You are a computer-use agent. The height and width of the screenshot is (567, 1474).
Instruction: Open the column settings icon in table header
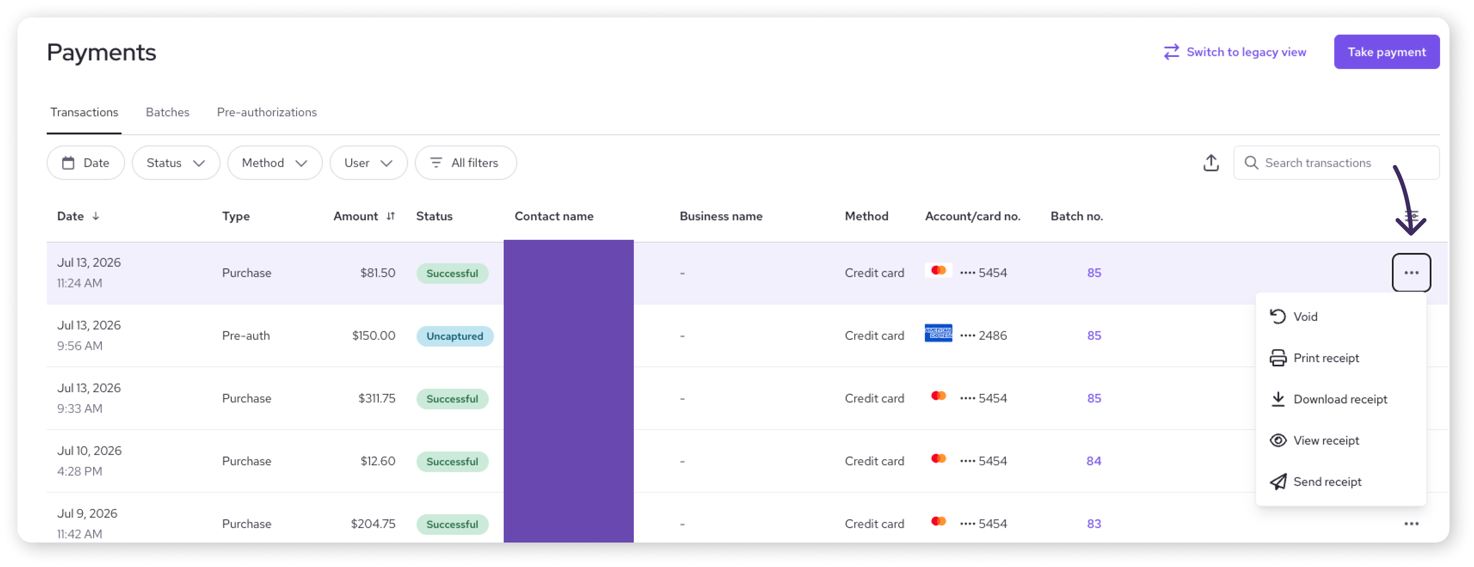1411,216
